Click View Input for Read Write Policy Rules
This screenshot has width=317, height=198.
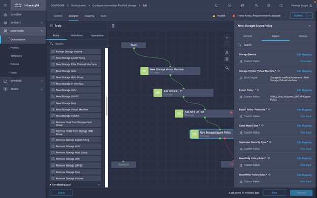coord(306,181)
